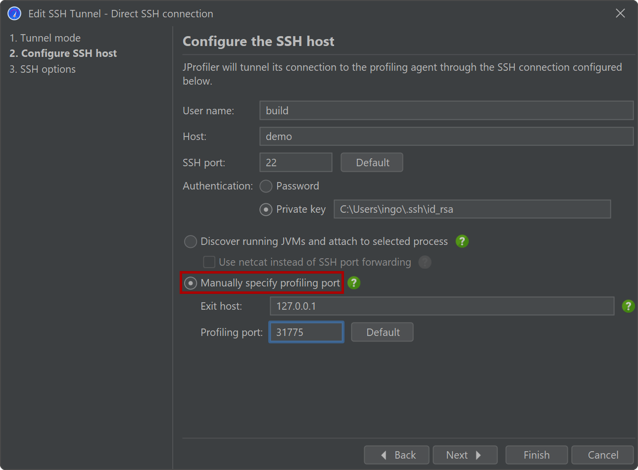Select Manually specify profiling port radio button
This screenshot has height=470, width=638.
pos(191,283)
